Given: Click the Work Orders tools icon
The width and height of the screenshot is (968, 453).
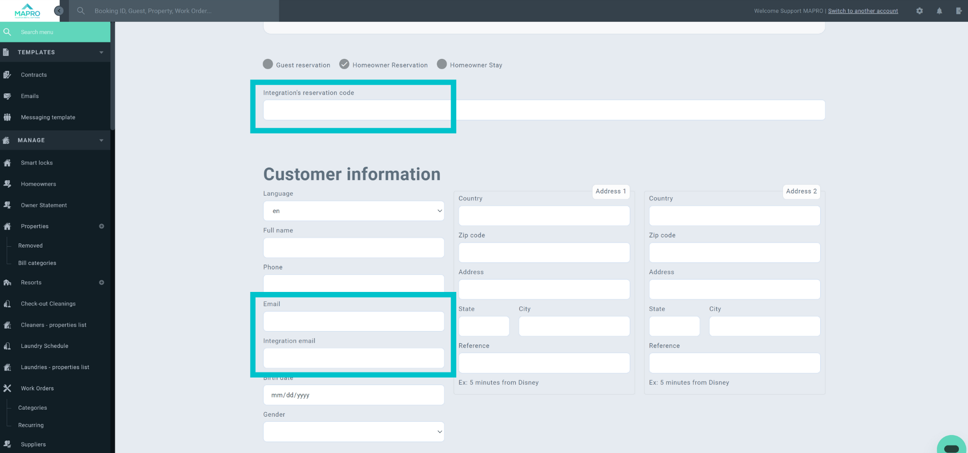Looking at the screenshot, I should point(8,389).
